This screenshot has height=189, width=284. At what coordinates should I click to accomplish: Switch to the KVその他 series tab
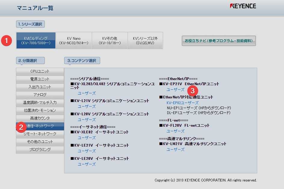click(110, 41)
